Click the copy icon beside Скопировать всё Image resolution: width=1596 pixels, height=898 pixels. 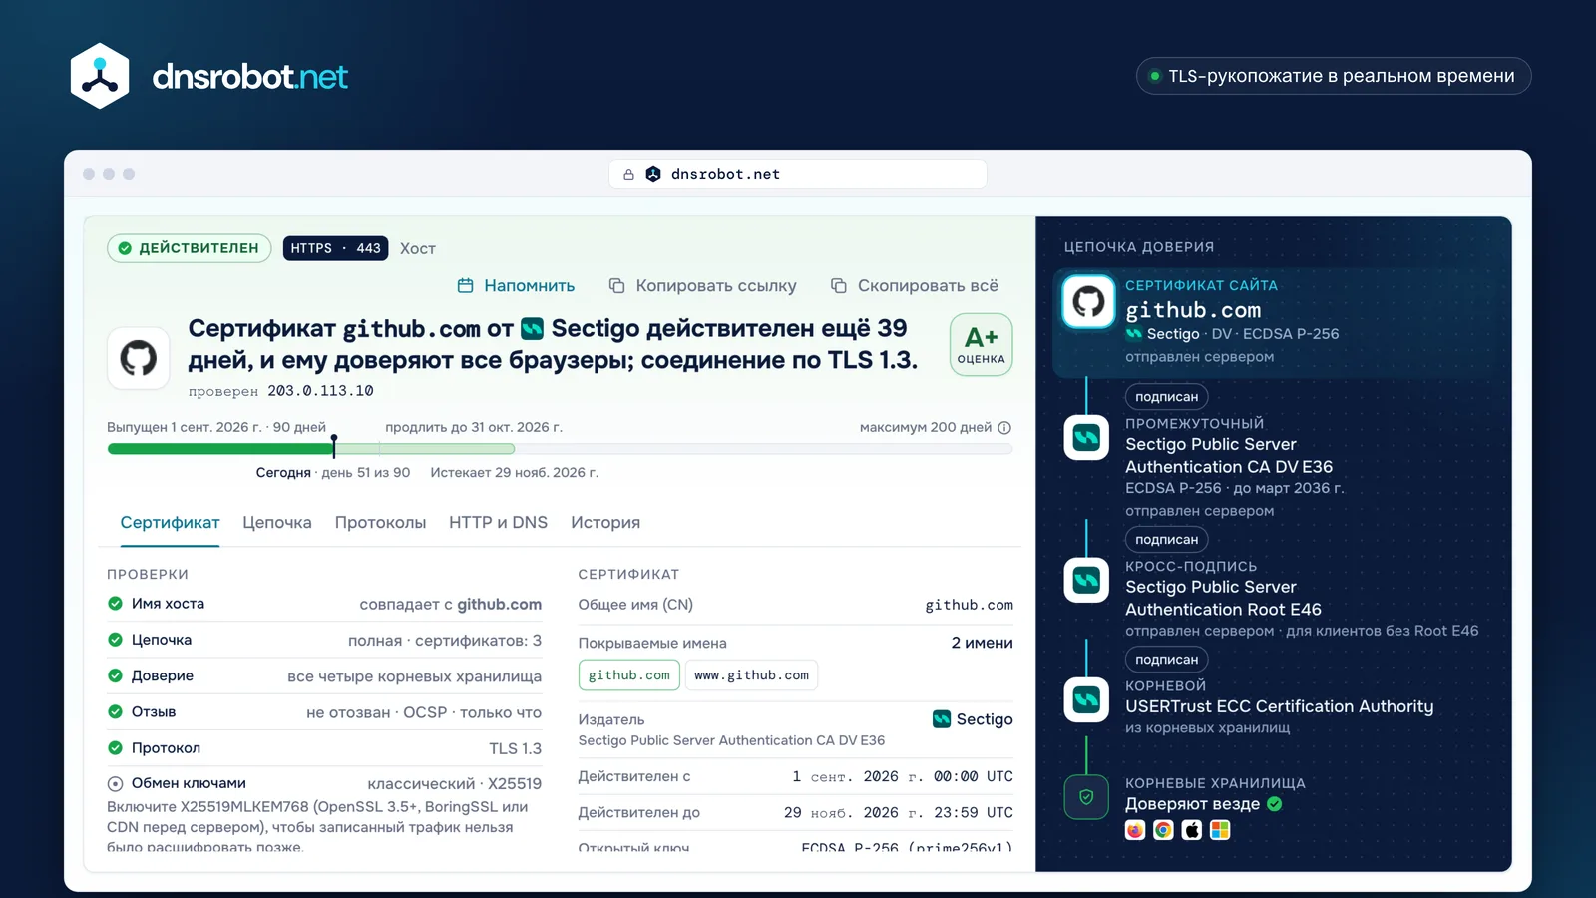click(x=839, y=286)
